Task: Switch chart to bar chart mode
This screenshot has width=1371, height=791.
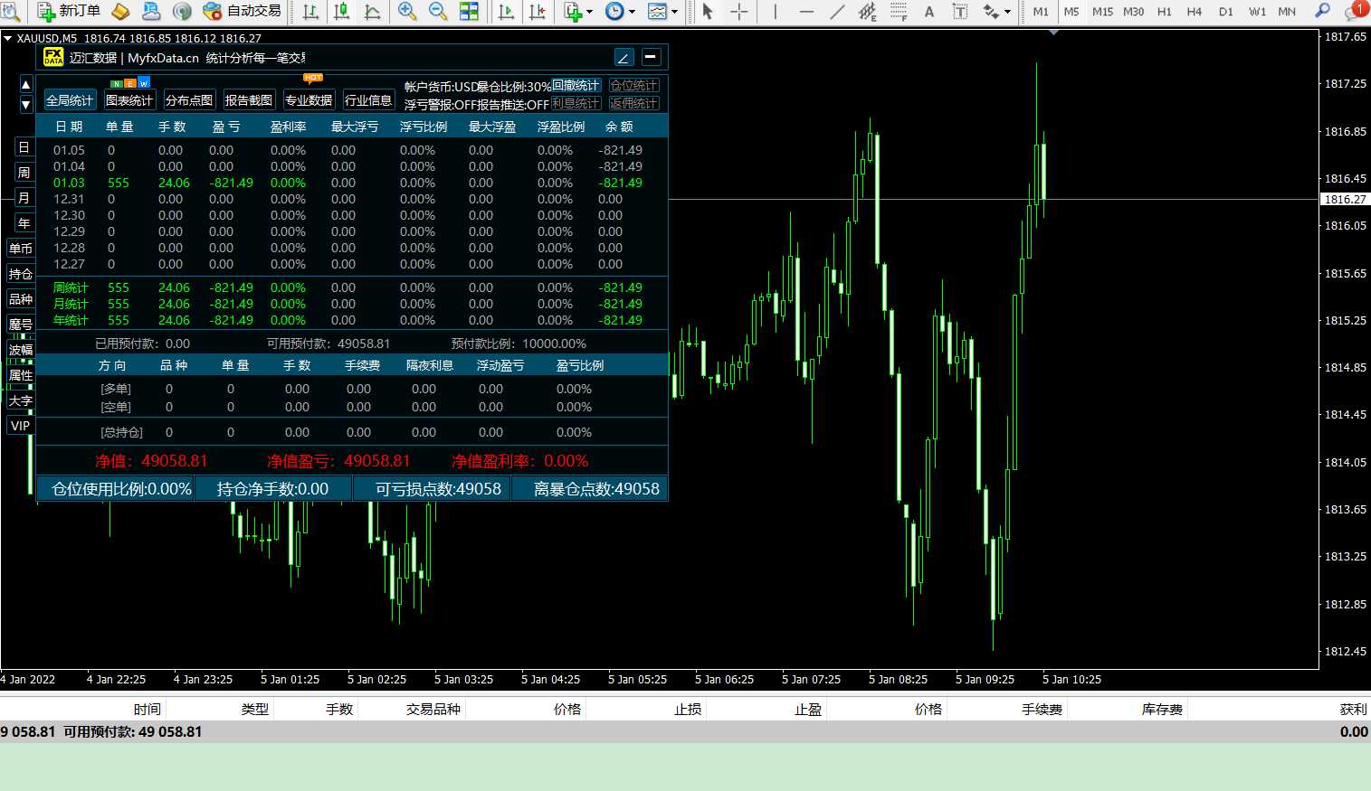Action: [x=310, y=11]
